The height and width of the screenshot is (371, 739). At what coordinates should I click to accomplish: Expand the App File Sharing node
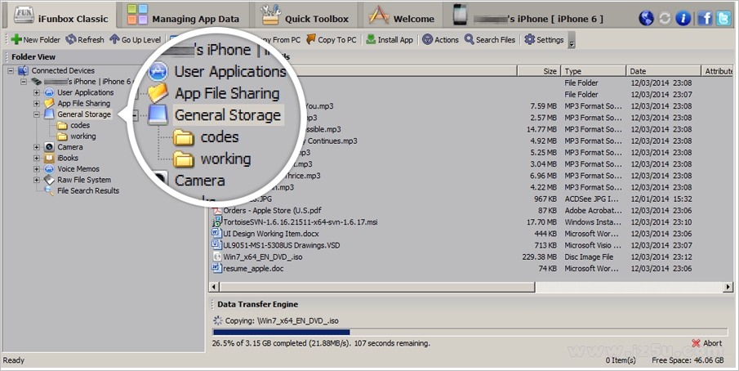(x=37, y=103)
